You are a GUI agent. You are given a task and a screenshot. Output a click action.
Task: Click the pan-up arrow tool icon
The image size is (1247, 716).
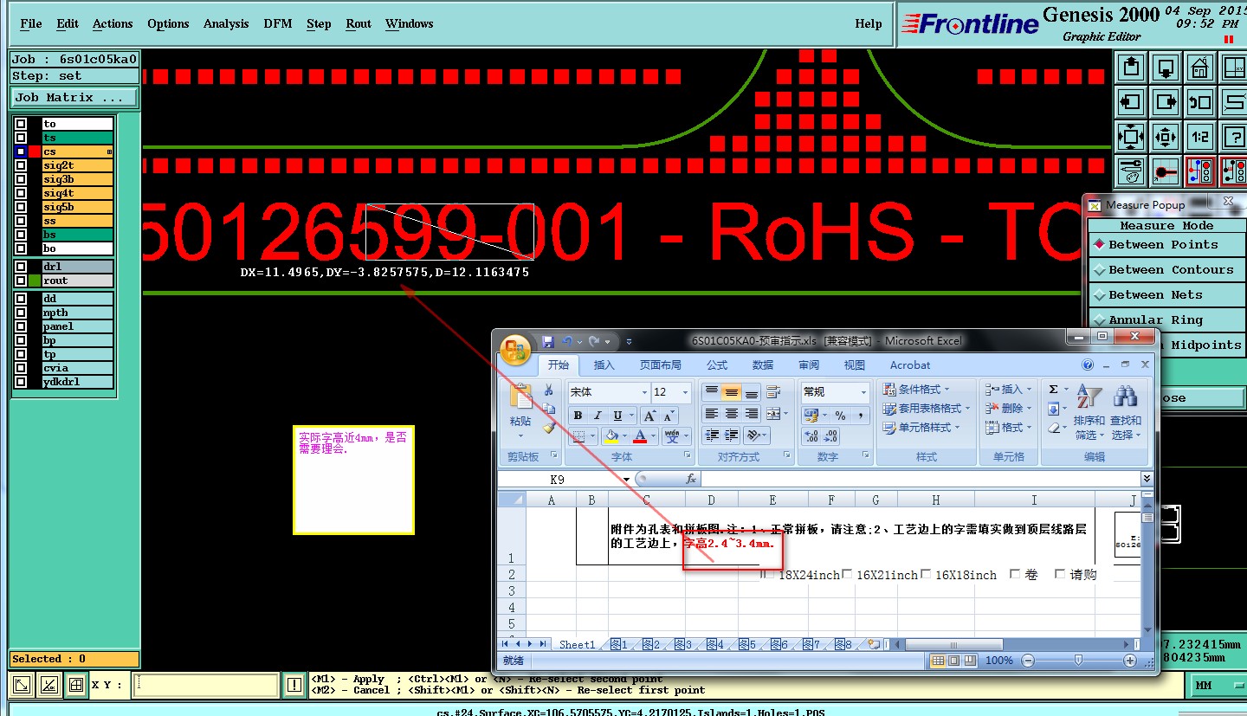coord(1131,67)
